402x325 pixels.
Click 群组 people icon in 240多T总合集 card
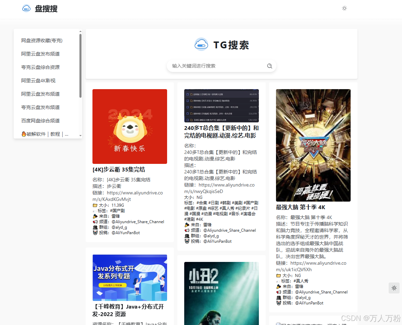click(187, 236)
